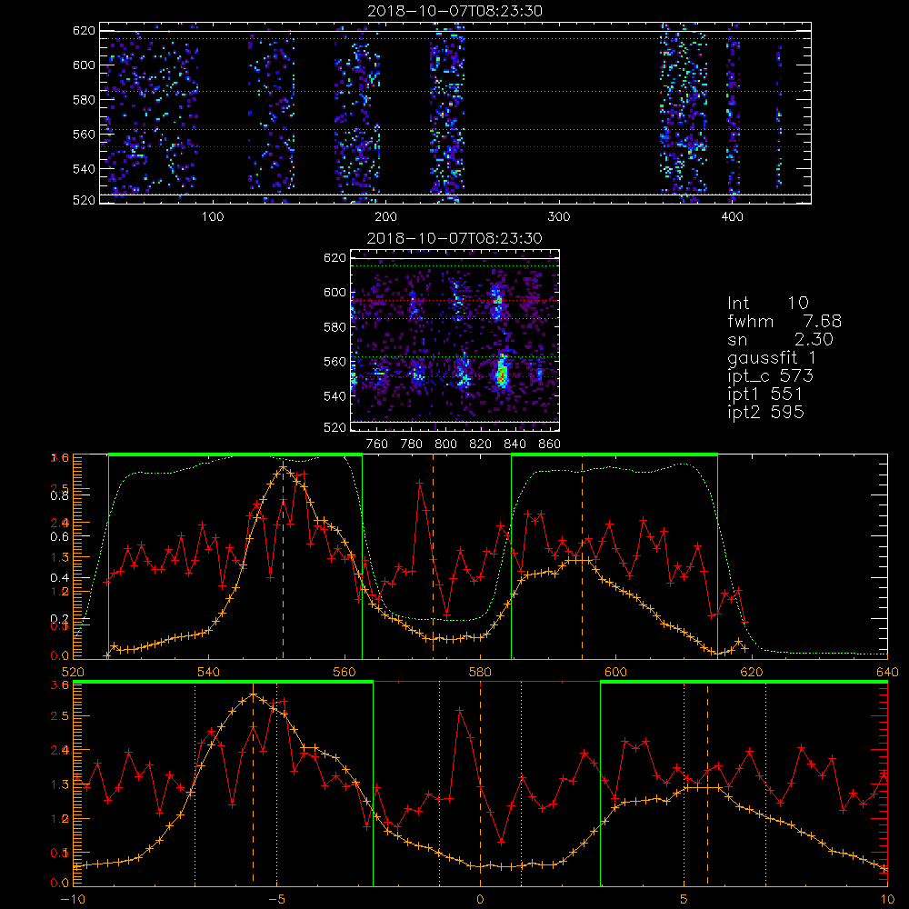This screenshot has height=909, width=909.
Task: Click the orange curve peak in third plot
Action: click(x=283, y=466)
